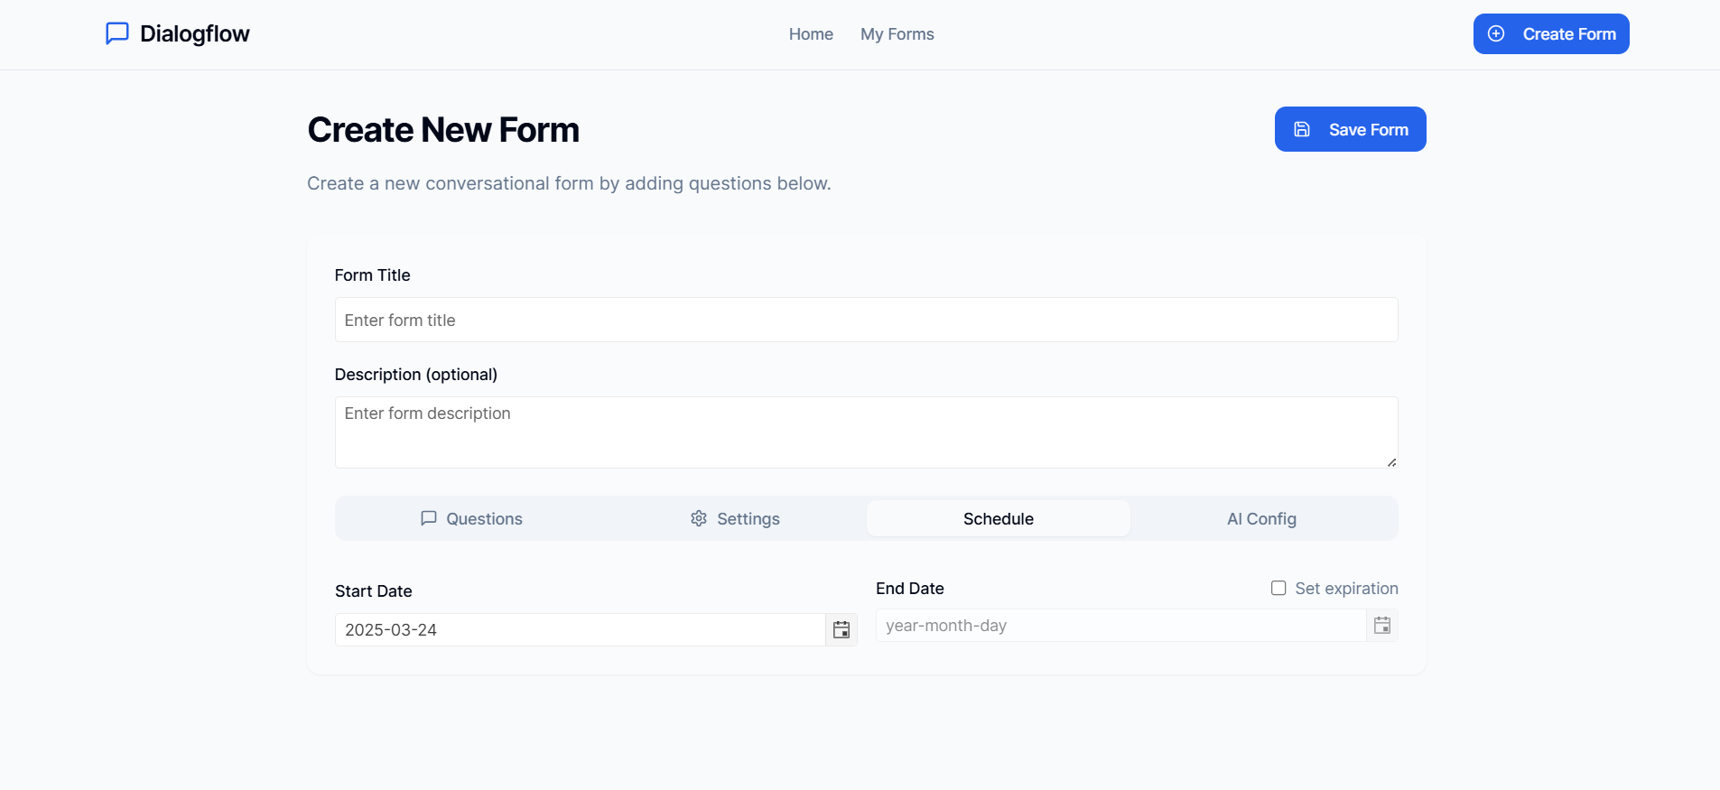The image size is (1720, 790).
Task: Click the Create Form button
Action: coord(1550,33)
